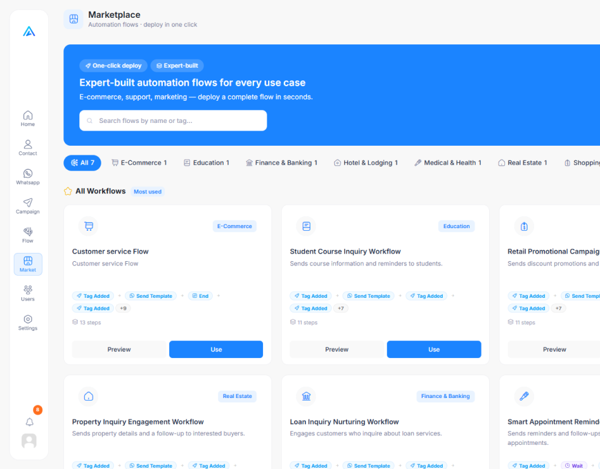Open Property Inquiry Engagement Workflow title

[x=137, y=421]
